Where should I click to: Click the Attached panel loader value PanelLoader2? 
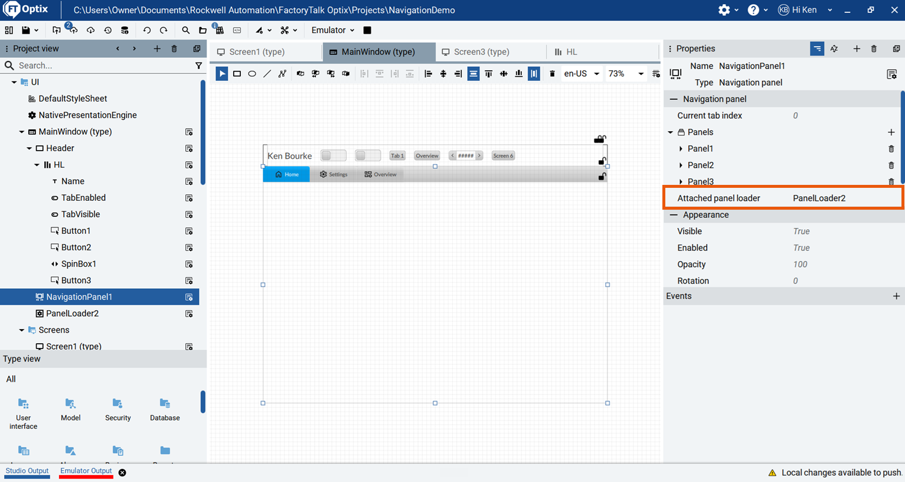tap(819, 198)
